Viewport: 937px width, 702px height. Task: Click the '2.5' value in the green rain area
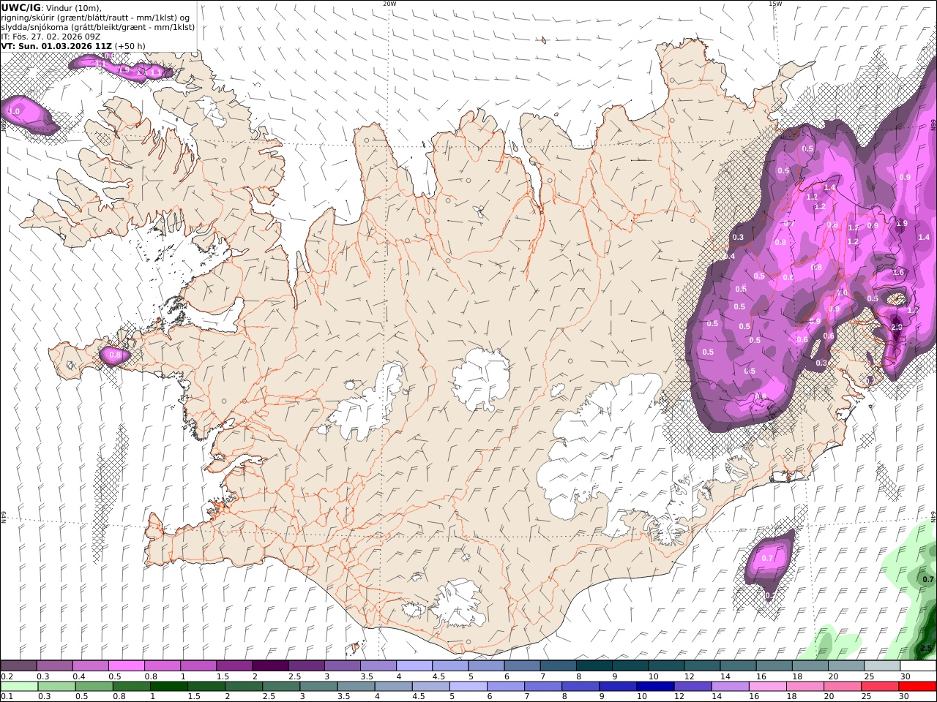click(x=926, y=648)
